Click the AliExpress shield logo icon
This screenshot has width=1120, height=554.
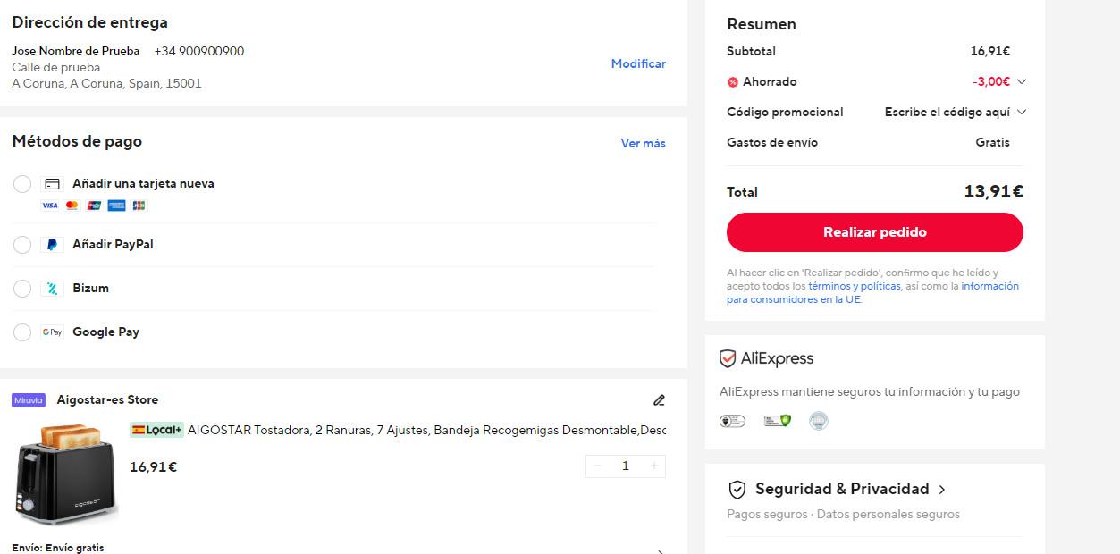[728, 359]
